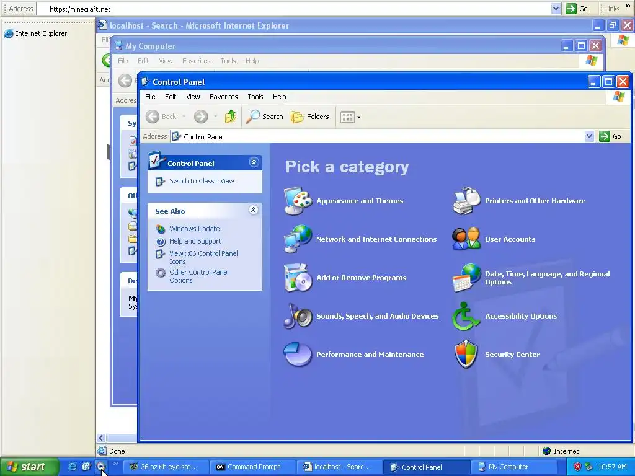This screenshot has width=635, height=476.
Task: Click the second Quick Launch icon
Action: tap(86, 467)
